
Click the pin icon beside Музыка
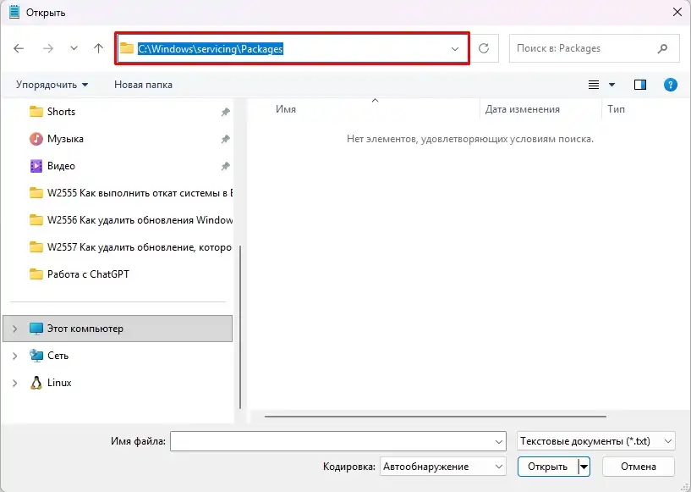pyautogui.click(x=226, y=140)
